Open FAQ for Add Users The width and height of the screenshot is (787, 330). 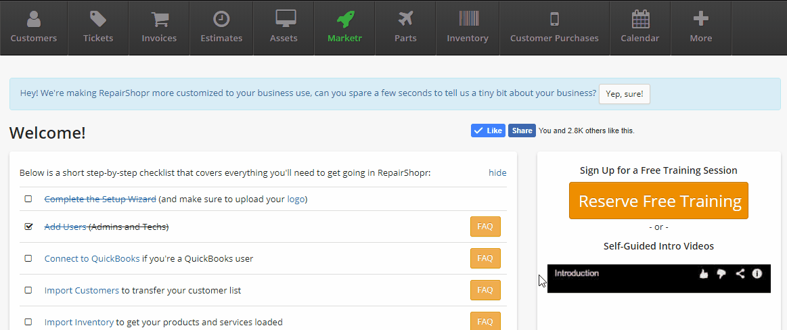click(x=485, y=227)
